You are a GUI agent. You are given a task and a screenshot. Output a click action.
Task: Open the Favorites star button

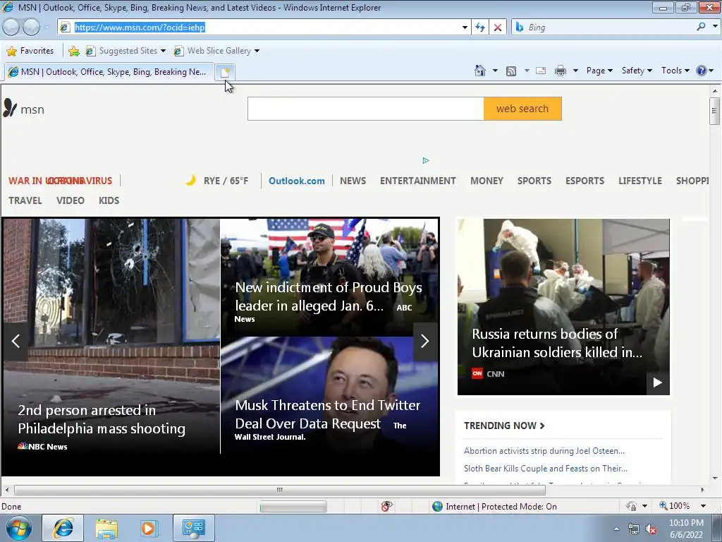pos(30,51)
